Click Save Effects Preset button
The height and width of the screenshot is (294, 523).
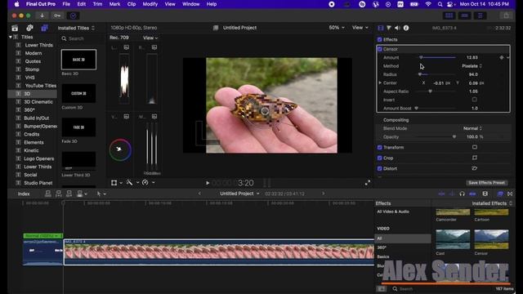[487, 183]
